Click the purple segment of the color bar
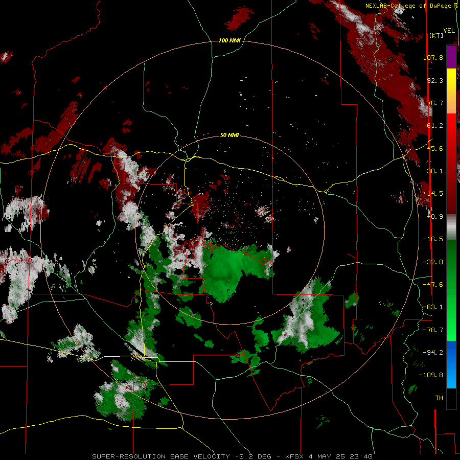Image resolution: width=460 pixels, height=460 pixels. pos(451,57)
